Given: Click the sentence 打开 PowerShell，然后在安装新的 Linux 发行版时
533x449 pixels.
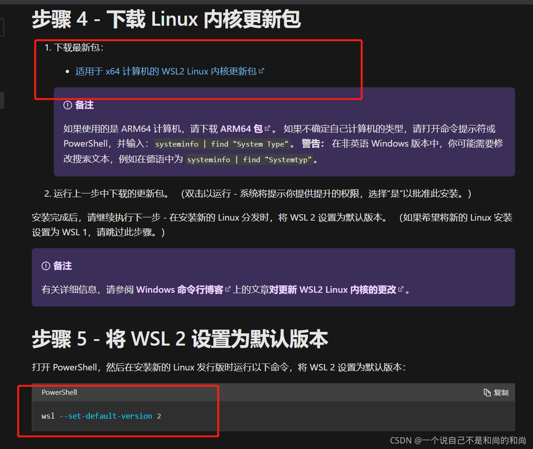Looking at the screenshot, I should click(218, 368).
